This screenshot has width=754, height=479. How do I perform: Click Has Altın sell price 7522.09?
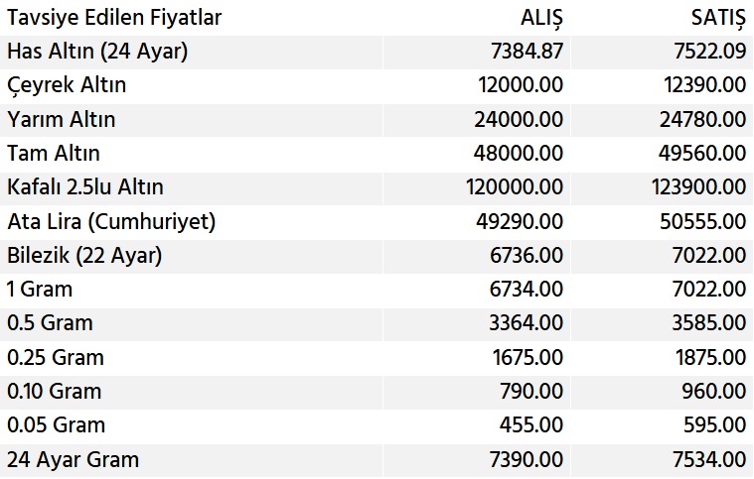[x=704, y=52]
